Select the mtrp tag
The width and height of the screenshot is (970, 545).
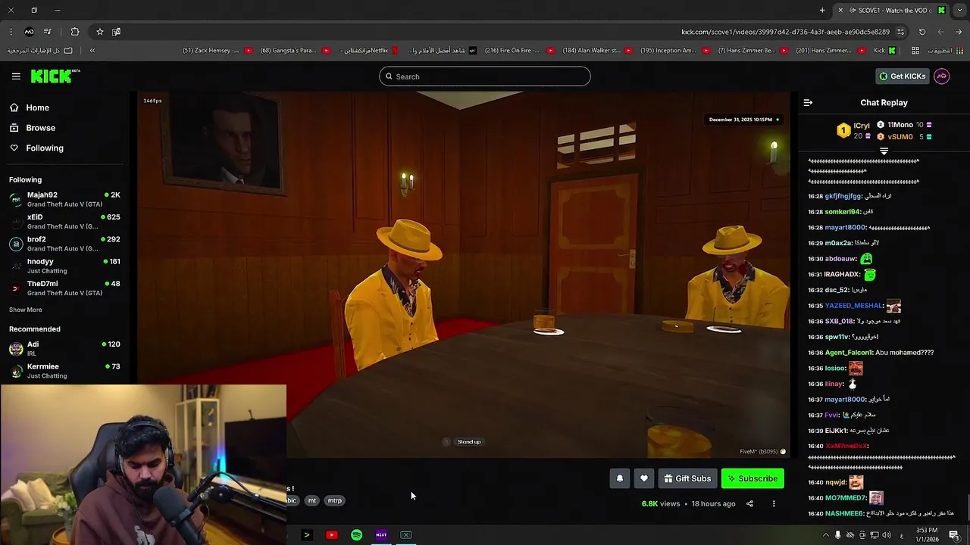pyautogui.click(x=334, y=500)
